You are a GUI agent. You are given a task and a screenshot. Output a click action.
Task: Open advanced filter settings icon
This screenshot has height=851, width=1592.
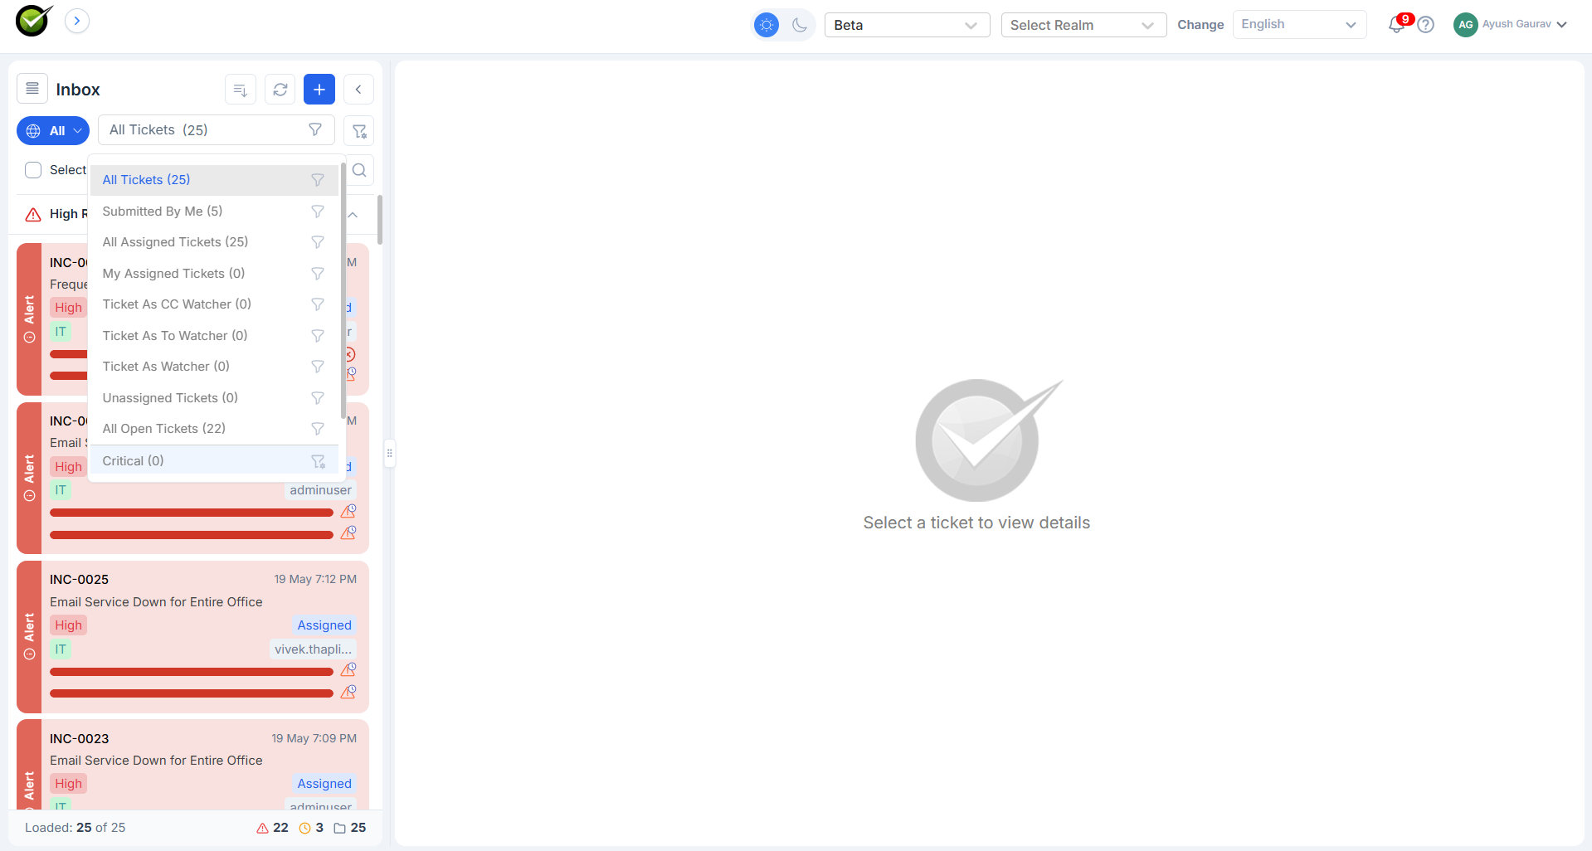[x=359, y=131]
